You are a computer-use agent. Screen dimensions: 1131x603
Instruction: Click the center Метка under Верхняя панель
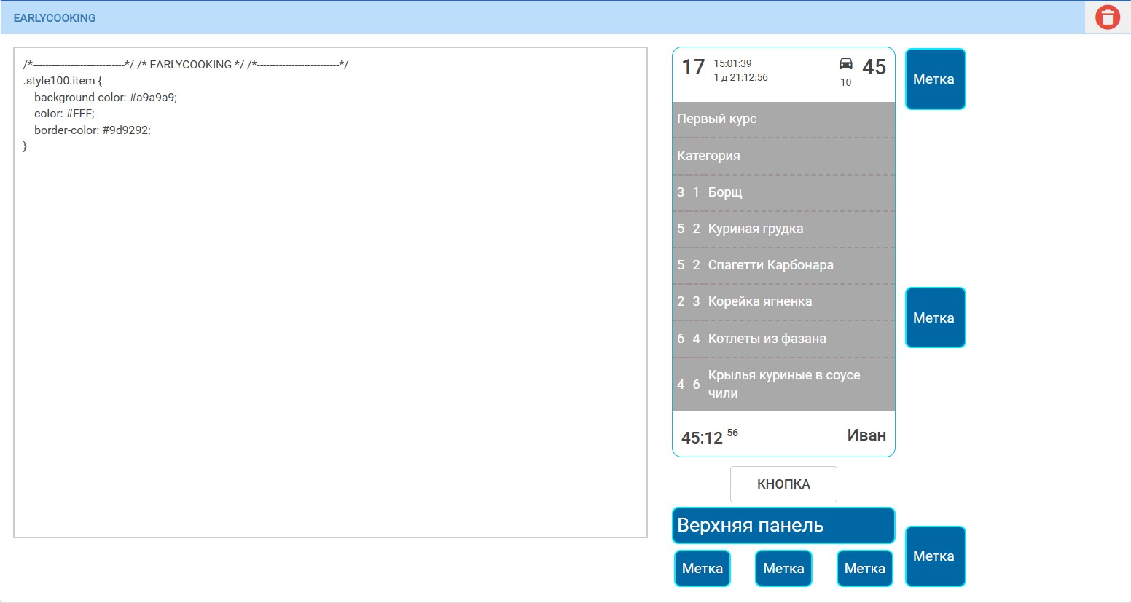pyautogui.click(x=783, y=569)
